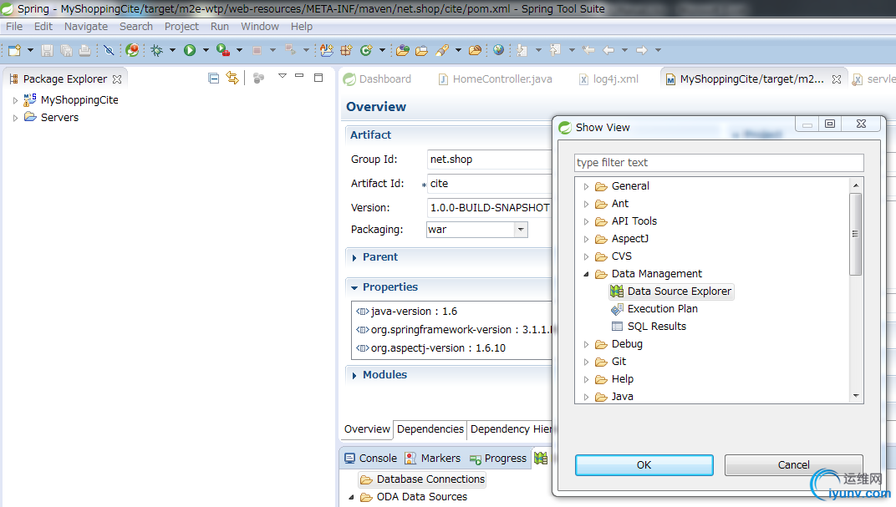
Task: Select Database Connections folder
Action: click(x=423, y=479)
